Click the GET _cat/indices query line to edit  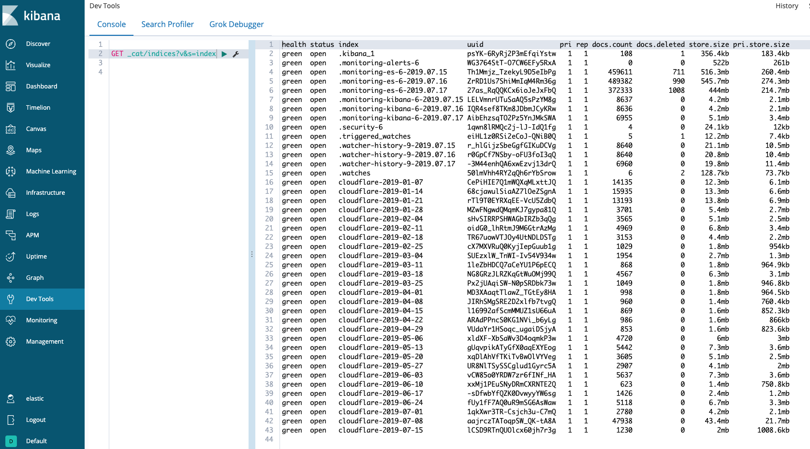pyautogui.click(x=164, y=54)
